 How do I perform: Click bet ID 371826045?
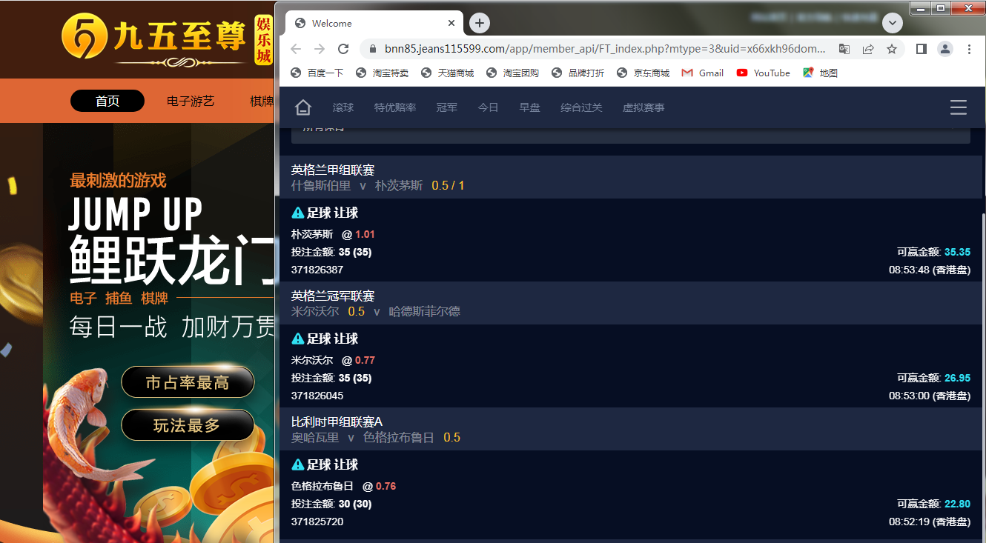pos(317,396)
